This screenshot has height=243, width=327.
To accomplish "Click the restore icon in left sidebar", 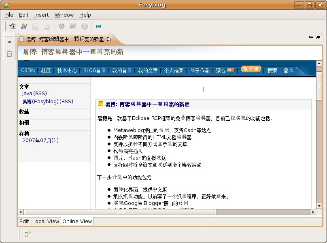I will [x=9, y=43].
